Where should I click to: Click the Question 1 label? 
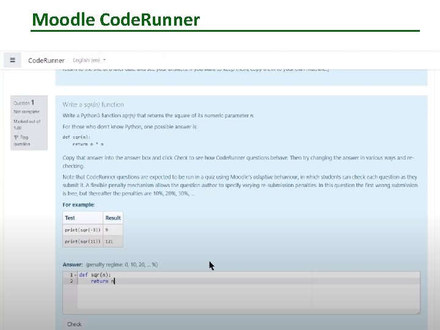[x=24, y=103]
